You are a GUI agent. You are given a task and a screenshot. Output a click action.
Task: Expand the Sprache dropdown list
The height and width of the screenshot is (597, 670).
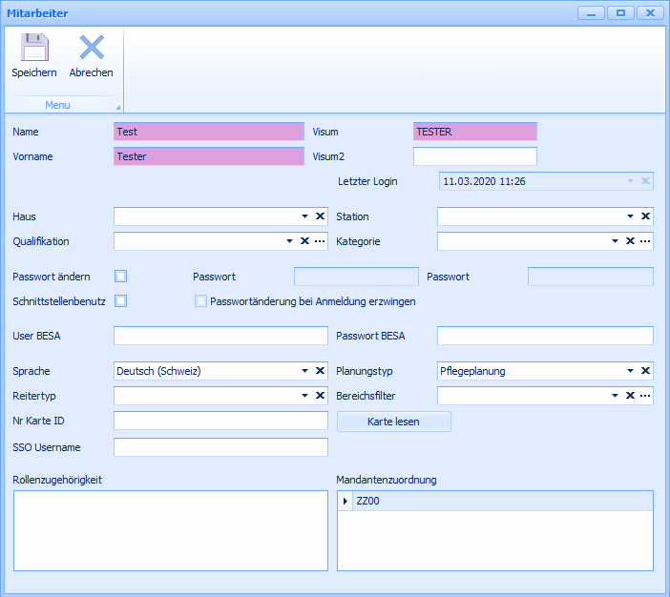(305, 371)
